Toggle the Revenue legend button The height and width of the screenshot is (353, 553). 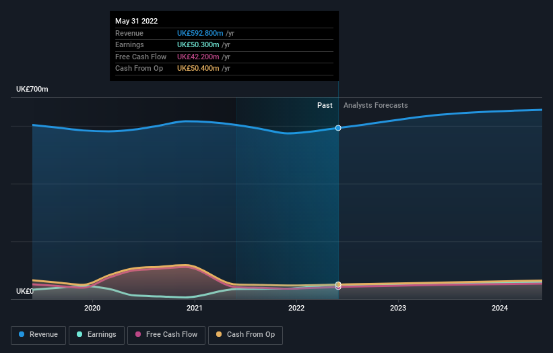coord(38,335)
